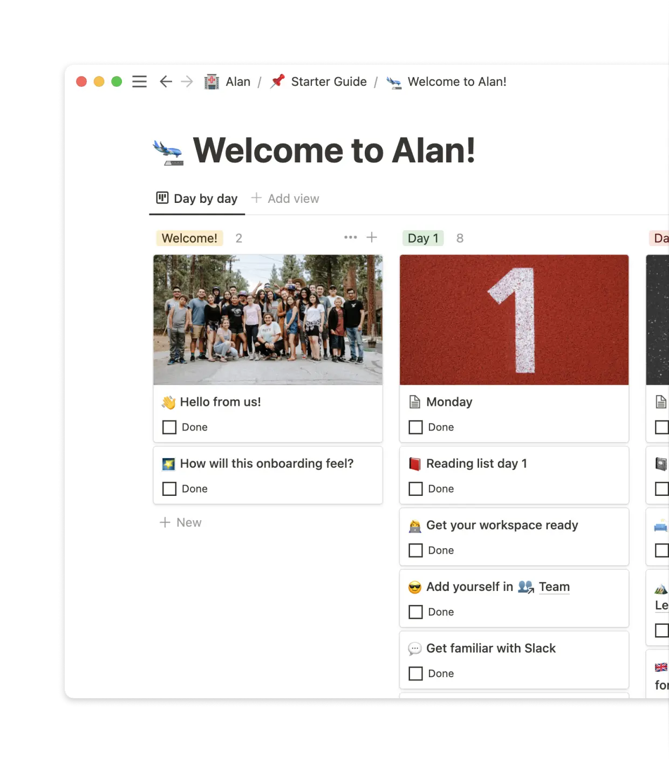Screen dimensions: 669x763
Task: Click the red book Reading list icon
Action: pos(414,464)
